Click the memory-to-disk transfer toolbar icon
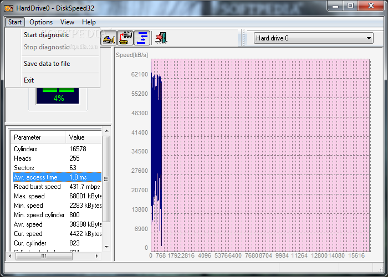The image size is (388, 277). point(125,38)
